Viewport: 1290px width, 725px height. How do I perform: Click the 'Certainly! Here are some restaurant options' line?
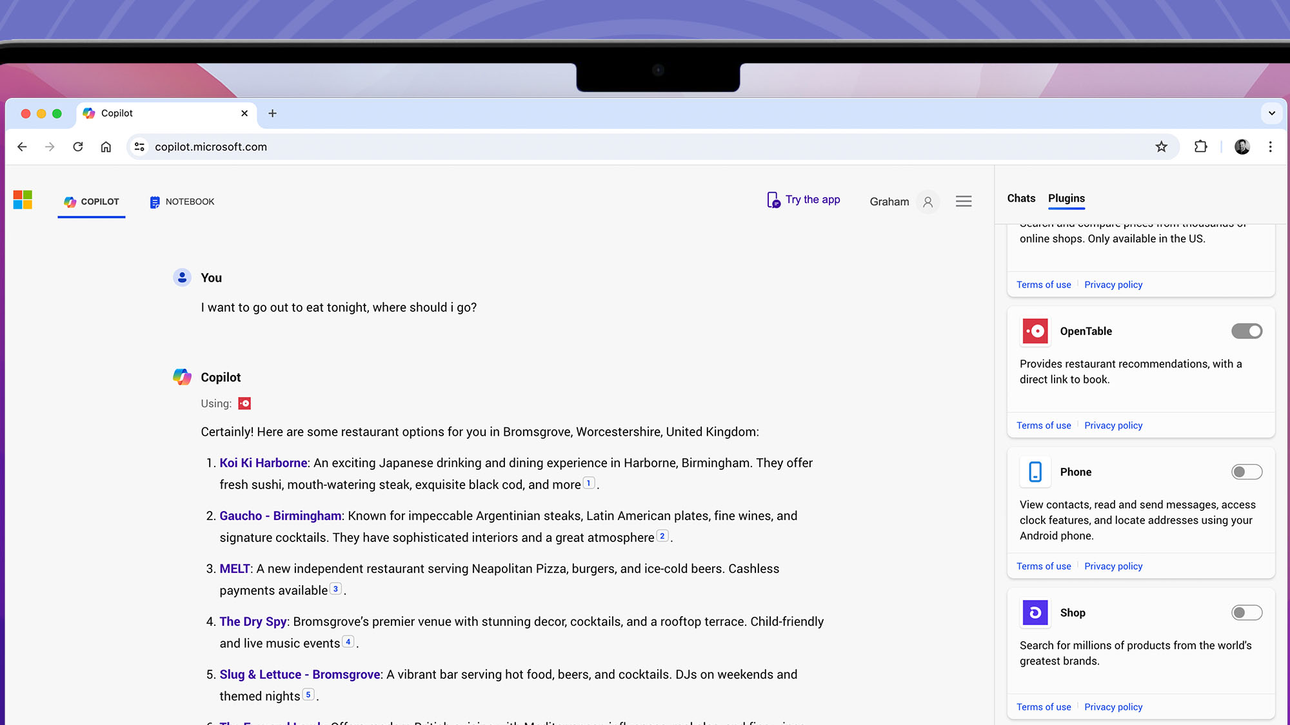(x=480, y=432)
